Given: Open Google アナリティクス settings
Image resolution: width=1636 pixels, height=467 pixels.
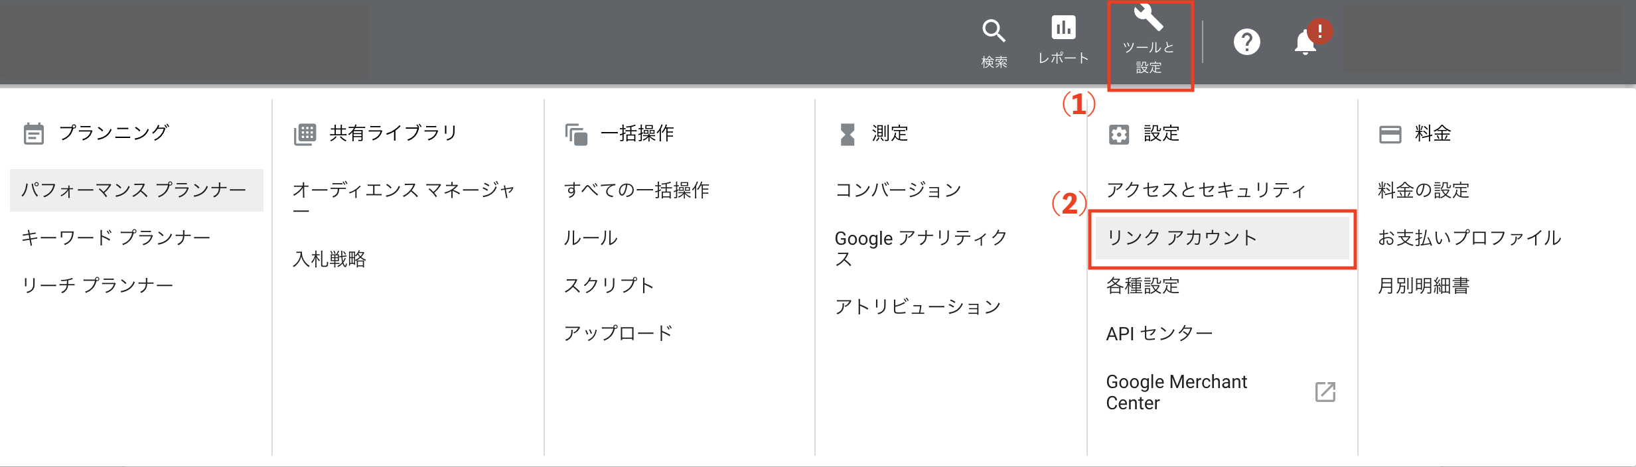Looking at the screenshot, I should coord(920,247).
